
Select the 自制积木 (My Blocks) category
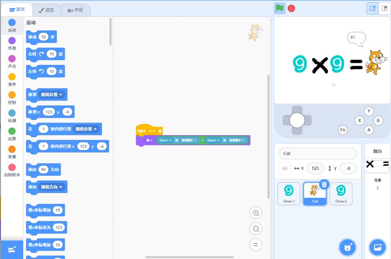pyautogui.click(x=12, y=171)
